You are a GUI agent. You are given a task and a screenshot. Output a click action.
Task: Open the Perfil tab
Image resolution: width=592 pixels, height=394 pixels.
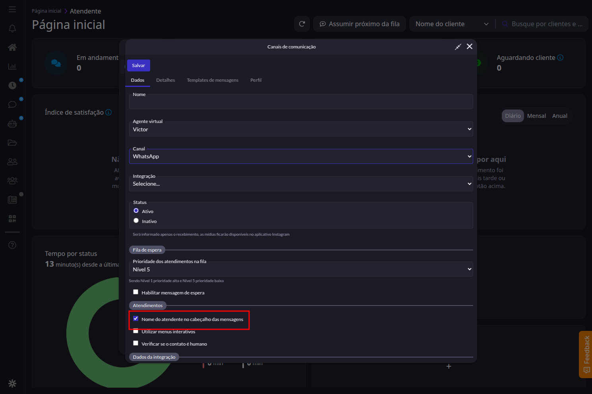tap(256, 80)
